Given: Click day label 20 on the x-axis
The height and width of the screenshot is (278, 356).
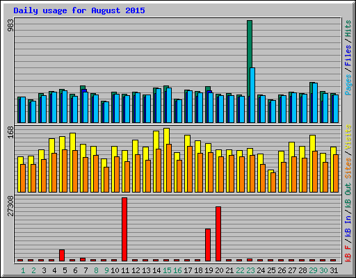Looking at the screenshot, I should tap(219, 270).
